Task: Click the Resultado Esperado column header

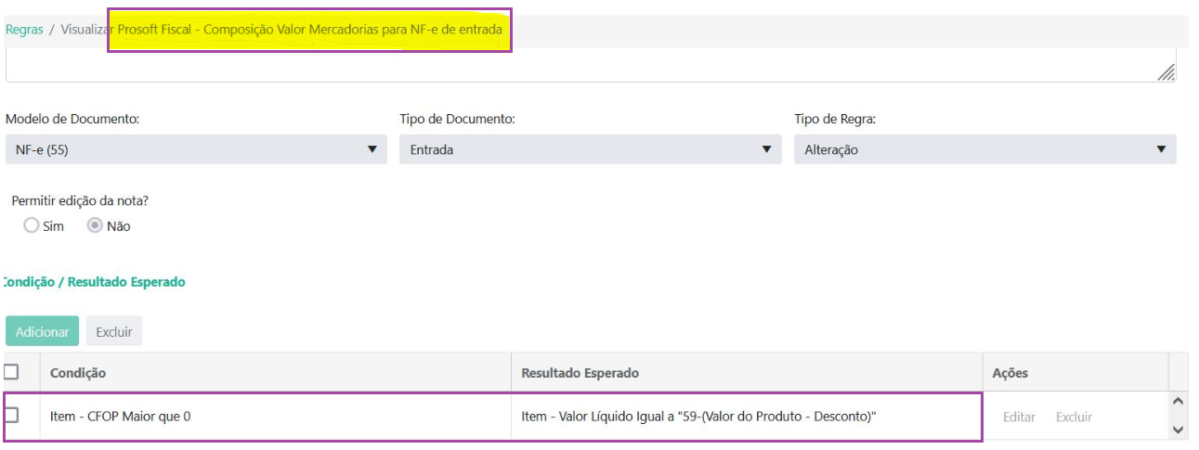Action: pyautogui.click(x=580, y=373)
